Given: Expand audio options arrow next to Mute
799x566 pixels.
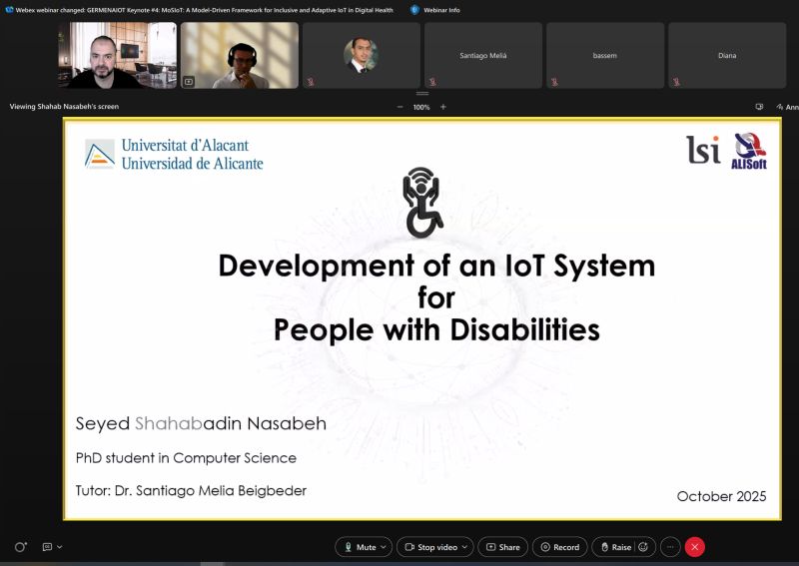Looking at the screenshot, I should 384,547.
